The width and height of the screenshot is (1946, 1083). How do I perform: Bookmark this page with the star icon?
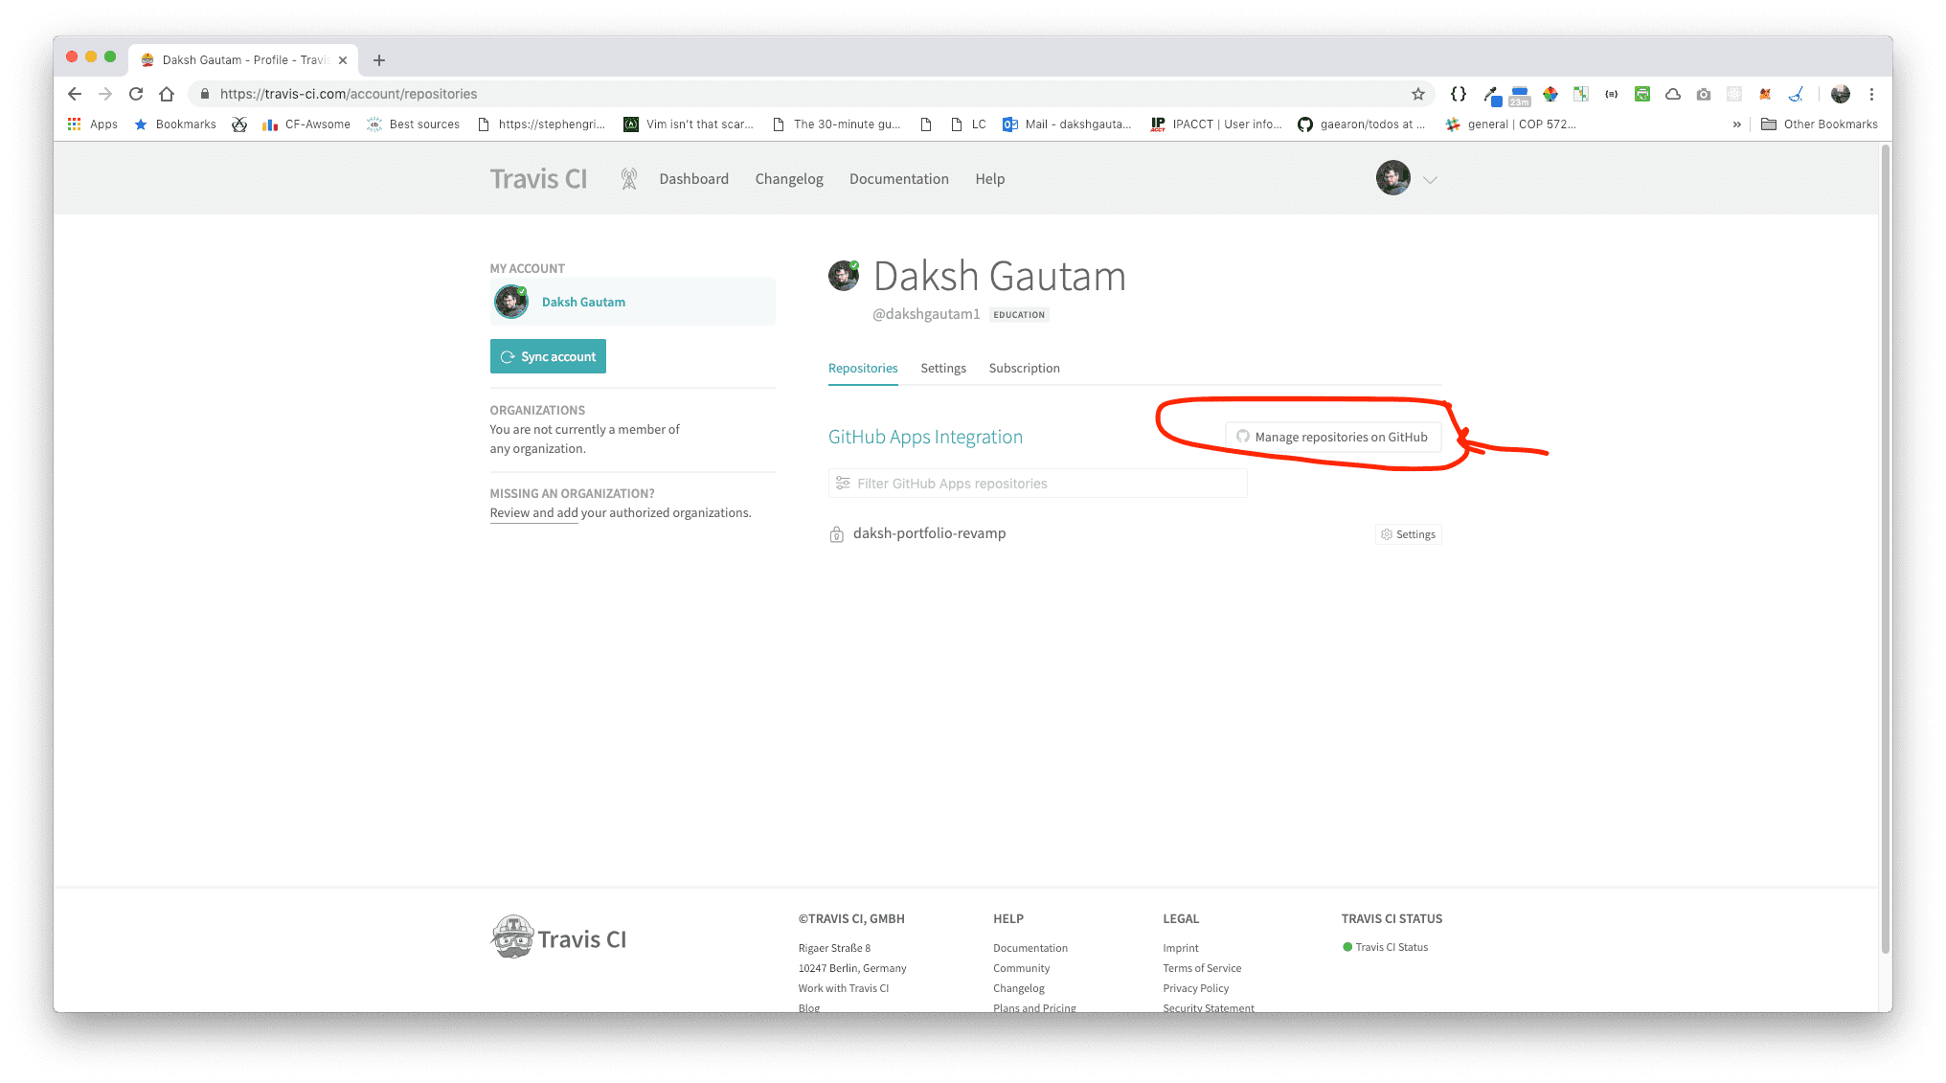1418,94
